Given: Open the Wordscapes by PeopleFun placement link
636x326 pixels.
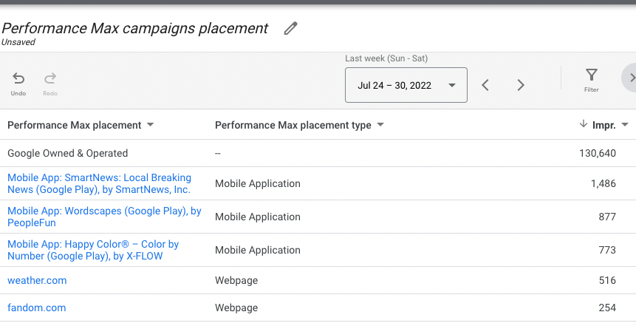Looking at the screenshot, I should tap(104, 217).
